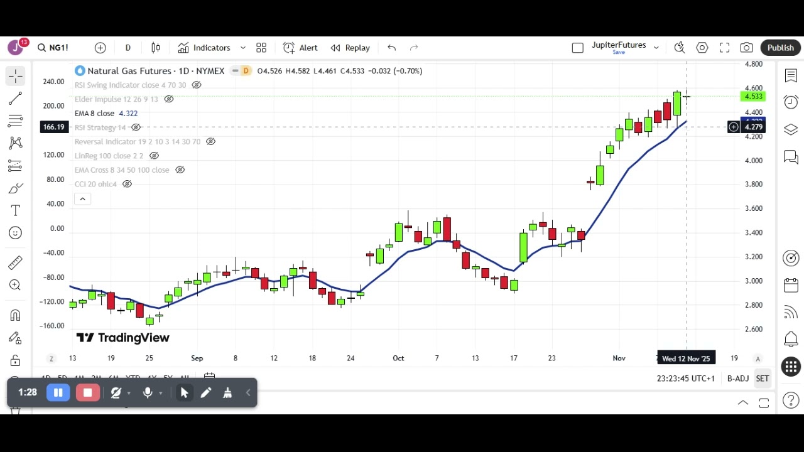
Task: Click the Natural Gas Futures chart title
Action: pos(156,71)
